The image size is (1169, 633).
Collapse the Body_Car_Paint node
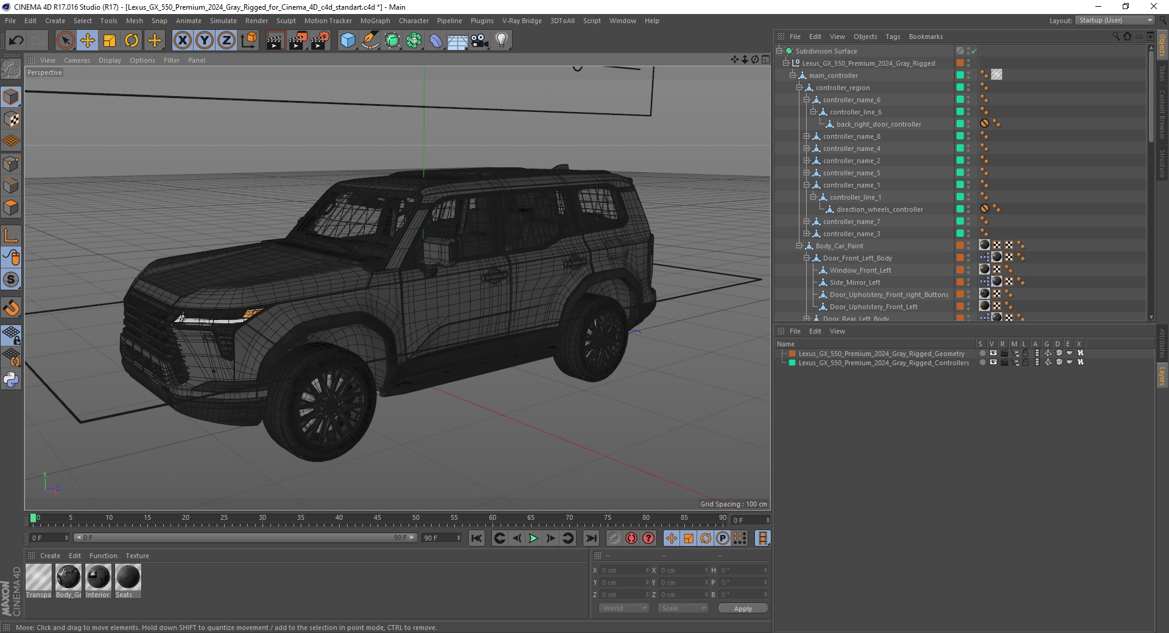[x=799, y=246]
